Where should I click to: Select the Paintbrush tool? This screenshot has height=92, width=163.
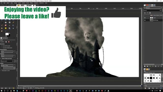[2, 25]
